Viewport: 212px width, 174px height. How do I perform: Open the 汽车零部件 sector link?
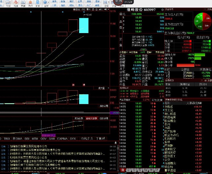pyautogui.click(x=125, y=100)
